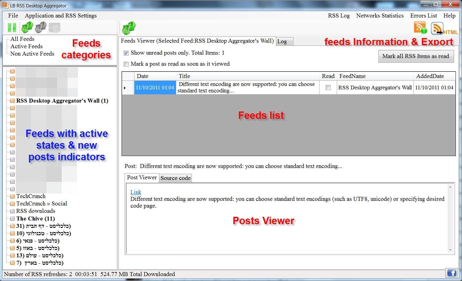Select Non Active Feeds category
The width and height of the screenshot is (462, 281).
(x=32, y=54)
